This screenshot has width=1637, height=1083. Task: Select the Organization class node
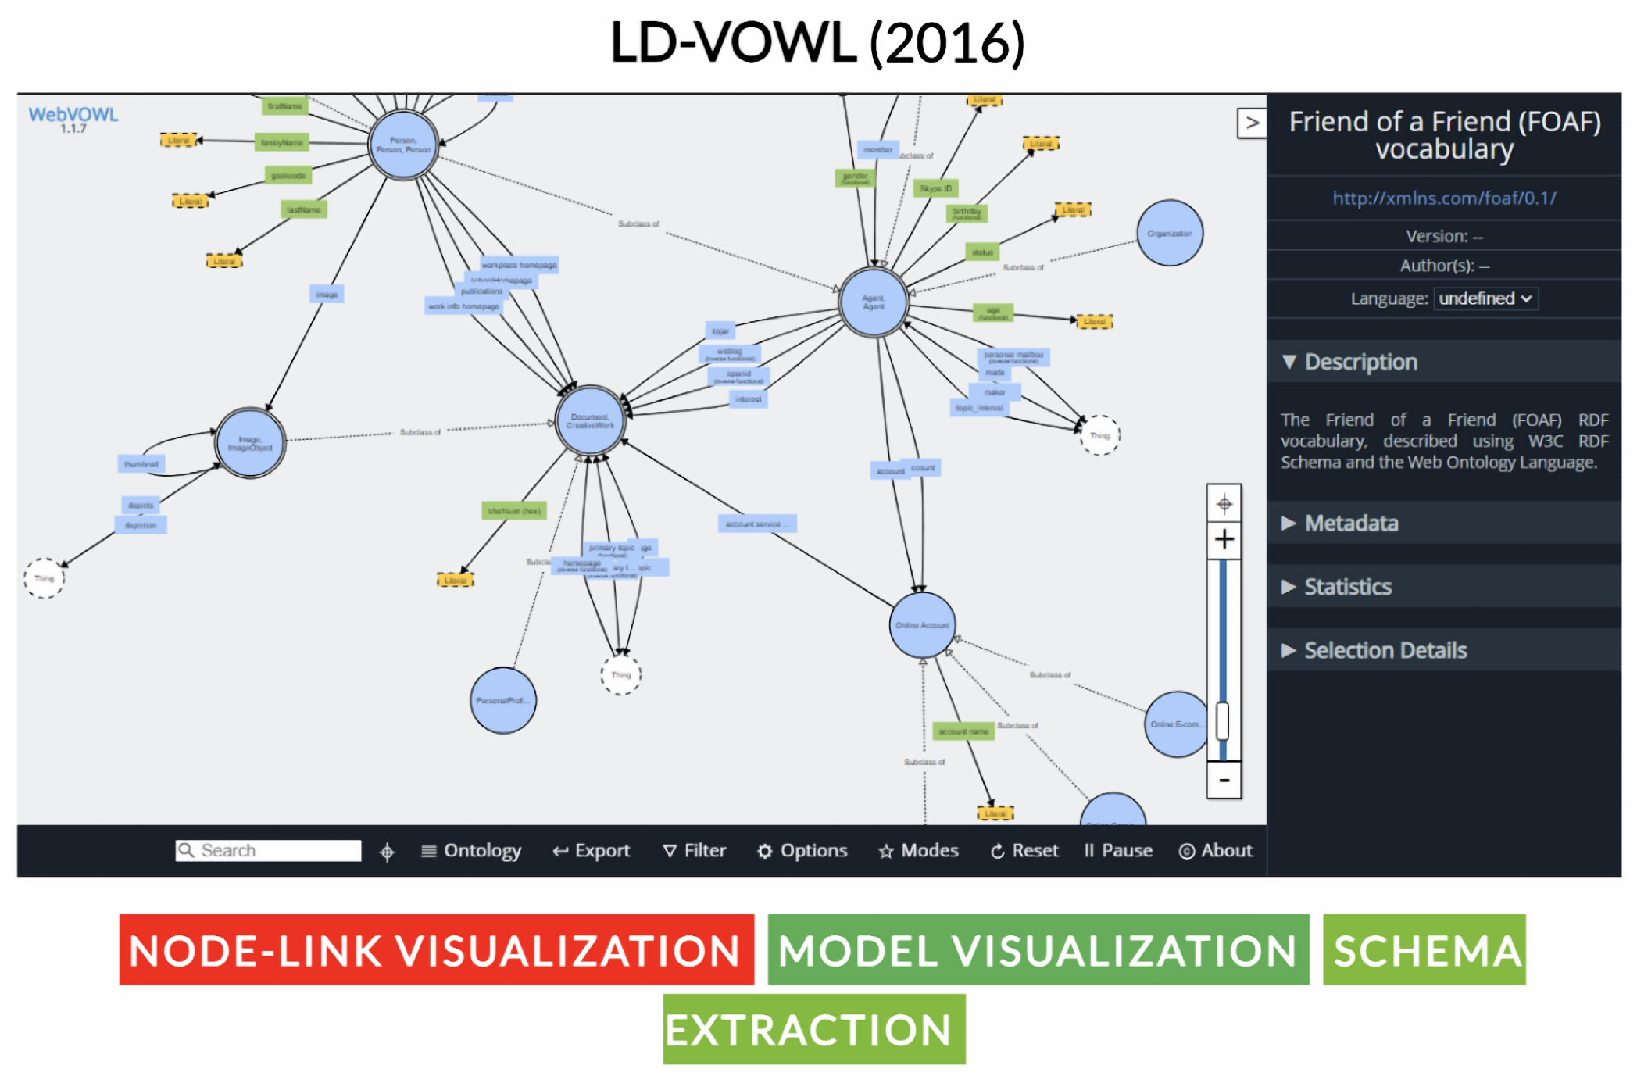1169,233
